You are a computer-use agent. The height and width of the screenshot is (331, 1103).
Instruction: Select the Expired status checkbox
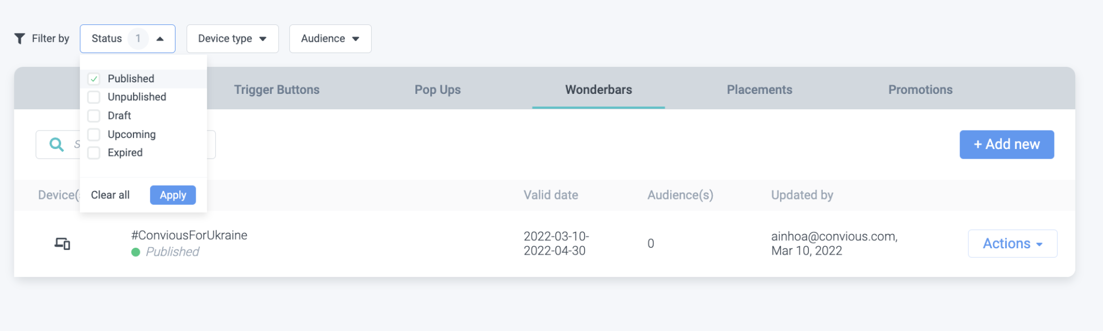pos(94,153)
